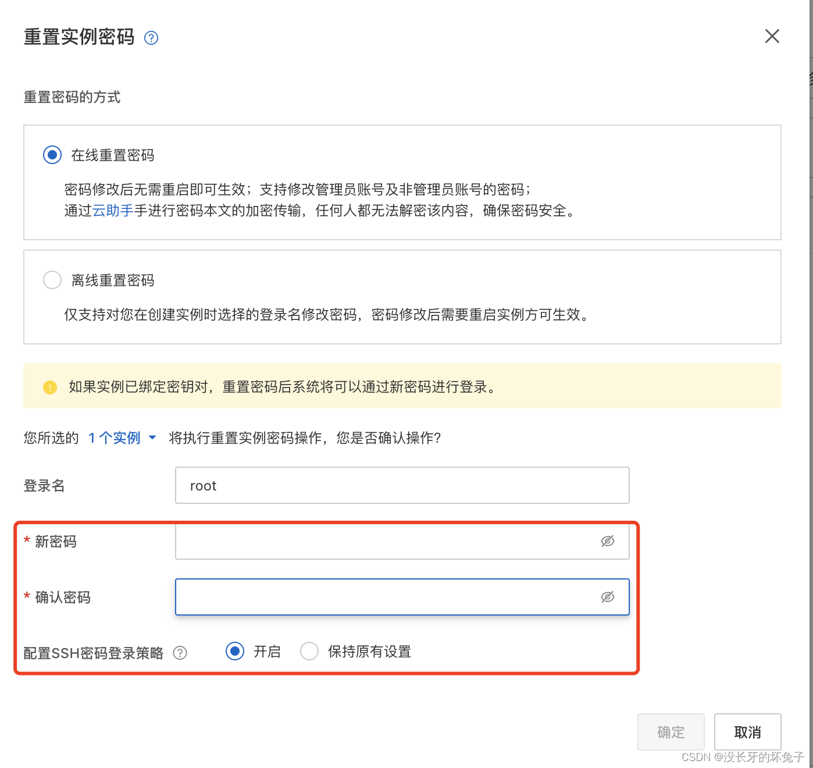Click notice text 如果实例已绑定密钥对
The width and height of the screenshot is (813, 768).
click(x=138, y=387)
